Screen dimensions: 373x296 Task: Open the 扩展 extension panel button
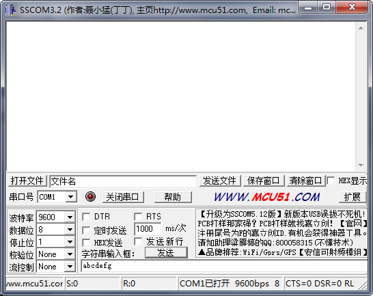pos(353,197)
